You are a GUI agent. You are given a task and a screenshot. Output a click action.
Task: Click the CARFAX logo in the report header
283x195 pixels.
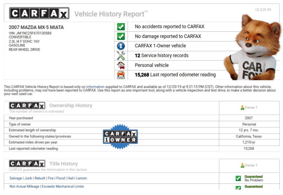pyautogui.click(x=39, y=13)
